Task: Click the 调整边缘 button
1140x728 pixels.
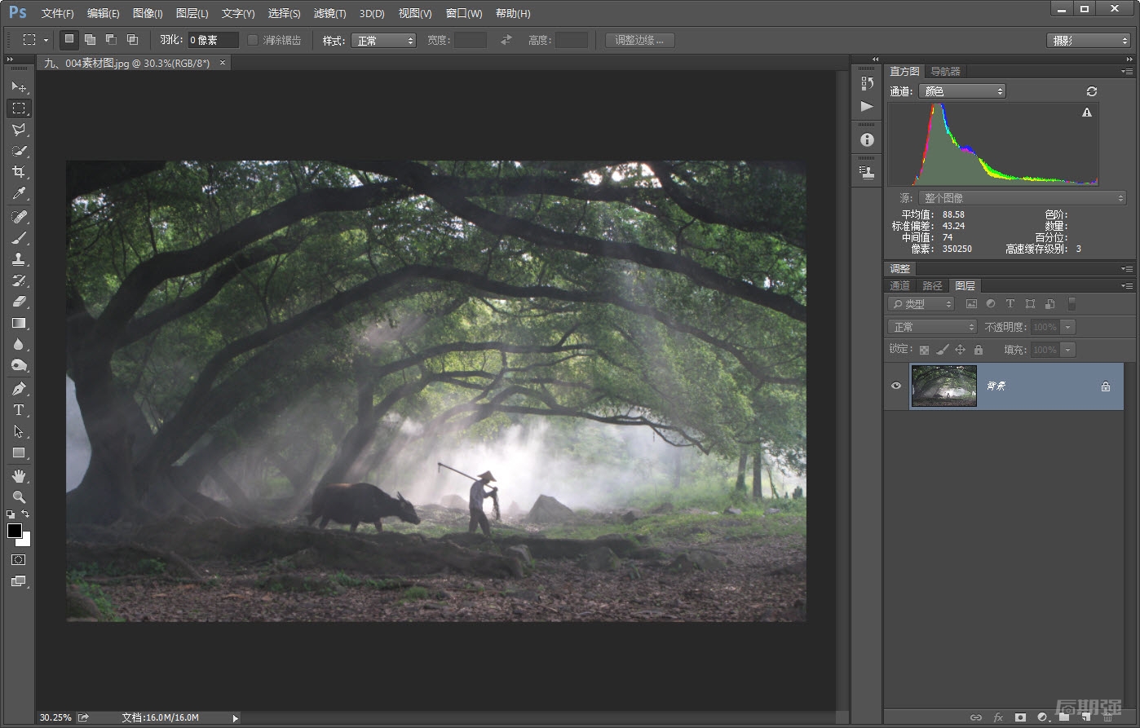Action: click(x=639, y=40)
